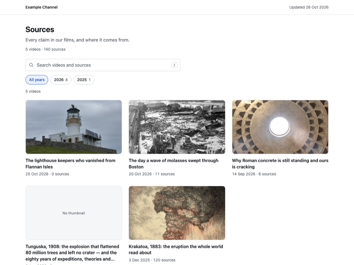Click '20 Oct 2026 · 11 sources' text

coord(152,174)
